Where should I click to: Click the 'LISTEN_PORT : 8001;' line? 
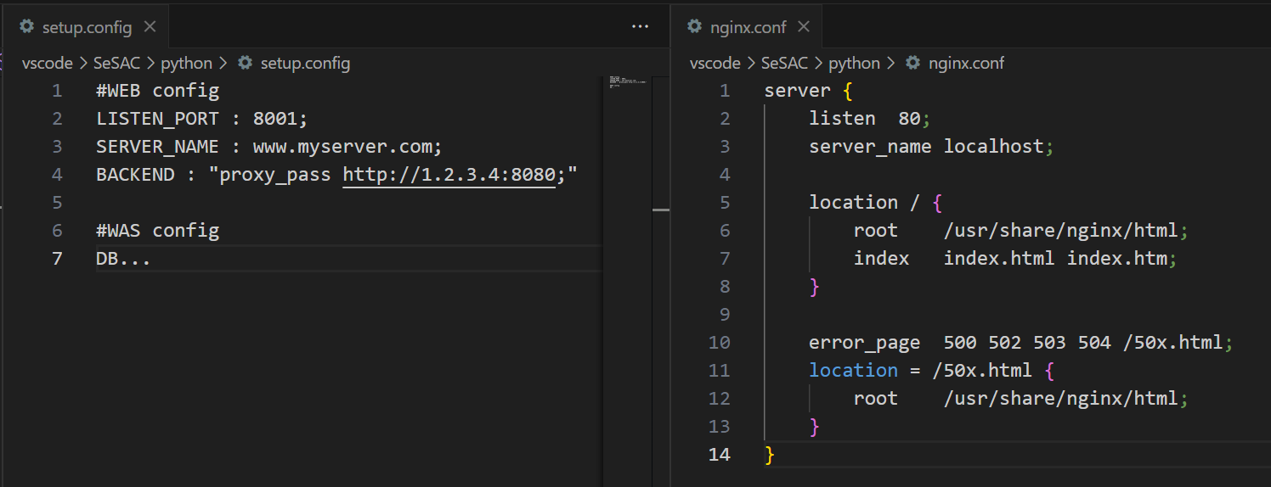pos(203,119)
